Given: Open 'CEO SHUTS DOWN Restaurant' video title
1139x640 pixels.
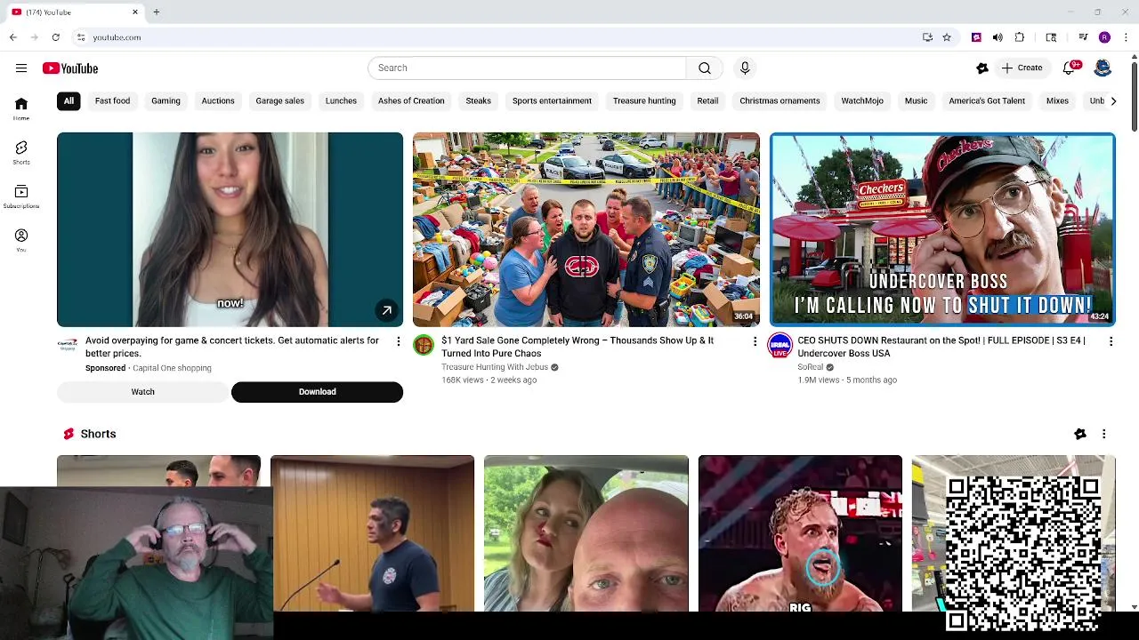Looking at the screenshot, I should 941,347.
